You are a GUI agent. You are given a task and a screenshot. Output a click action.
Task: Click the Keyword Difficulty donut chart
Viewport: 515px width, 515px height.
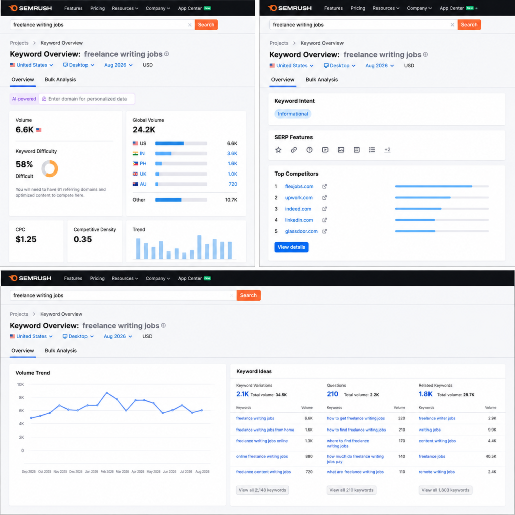(x=50, y=168)
